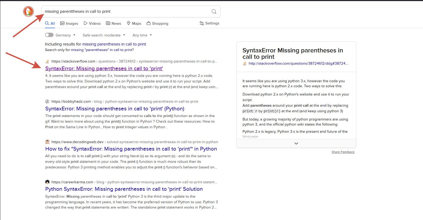Open the Any time filter dropdown

[x=142, y=35]
